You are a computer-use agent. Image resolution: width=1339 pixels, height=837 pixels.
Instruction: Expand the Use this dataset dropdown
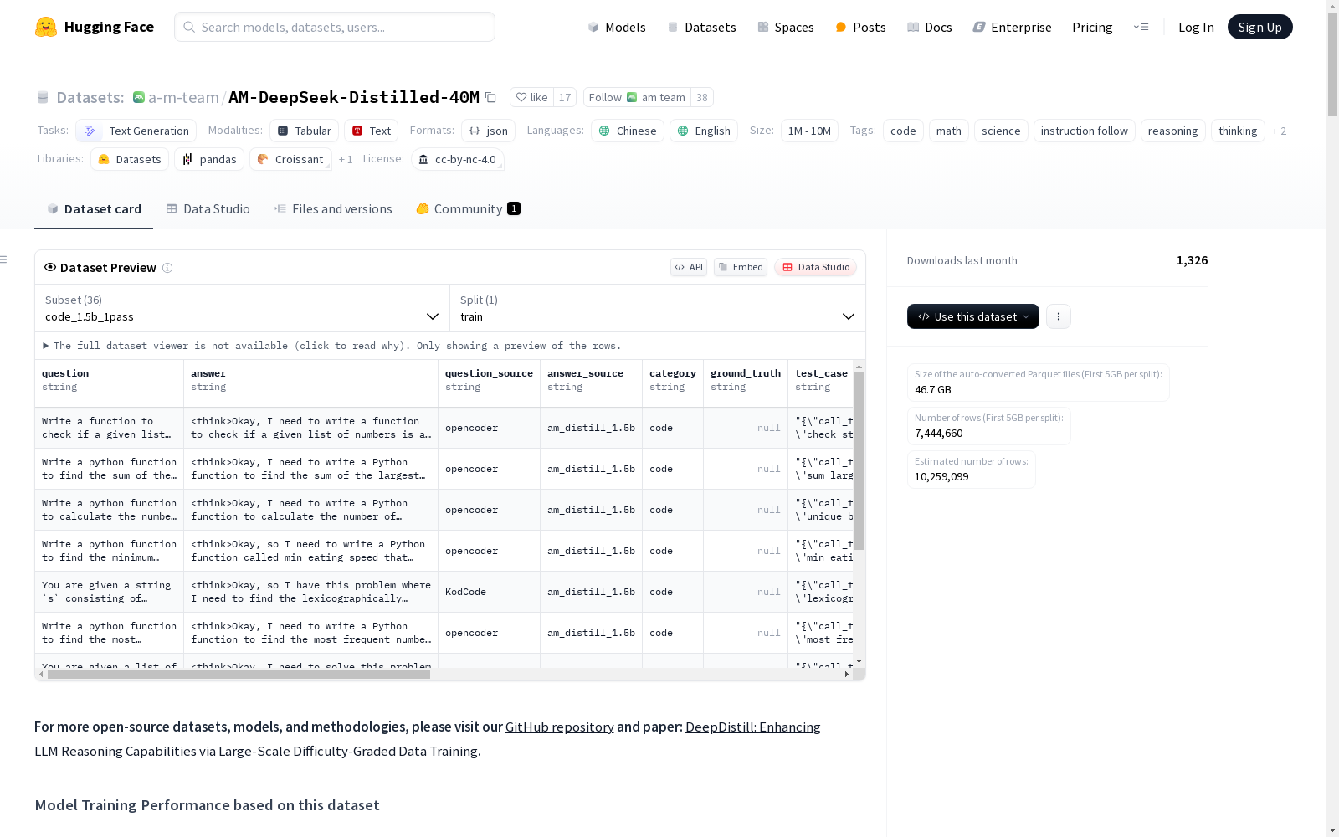973,316
